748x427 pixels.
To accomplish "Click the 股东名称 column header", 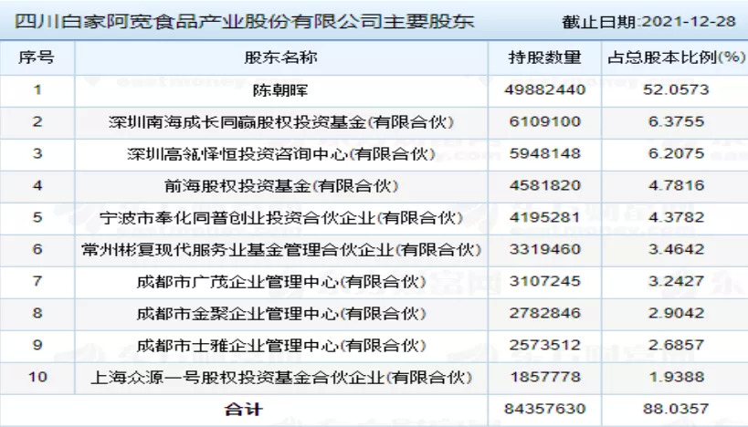I will click(x=280, y=57).
